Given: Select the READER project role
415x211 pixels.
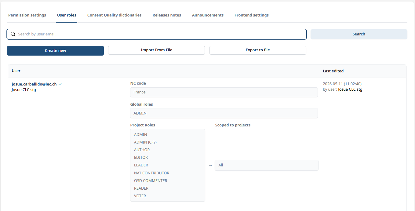Looking at the screenshot, I should point(141,188).
